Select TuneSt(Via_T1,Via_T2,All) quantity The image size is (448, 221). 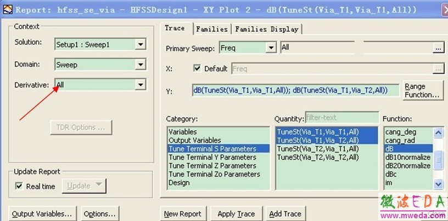pos(327,141)
